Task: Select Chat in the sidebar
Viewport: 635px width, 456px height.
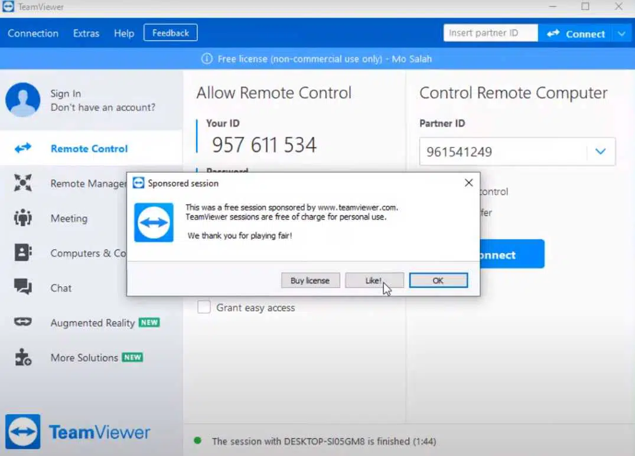Action: 61,288
